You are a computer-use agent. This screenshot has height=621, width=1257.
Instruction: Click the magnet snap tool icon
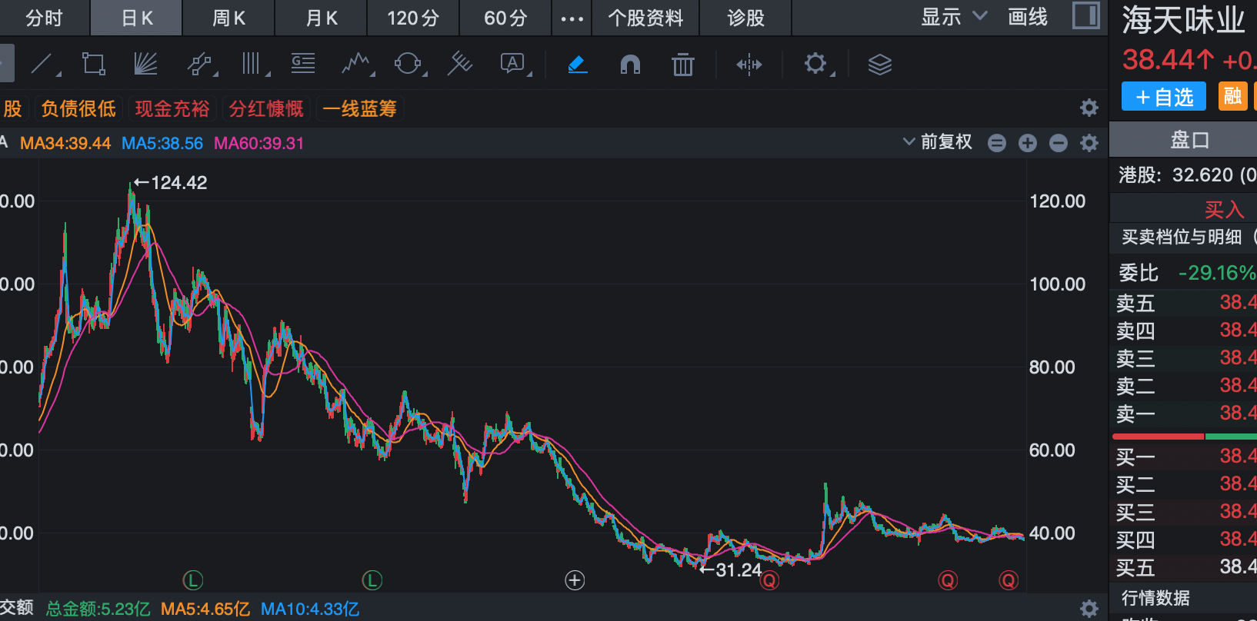click(630, 65)
